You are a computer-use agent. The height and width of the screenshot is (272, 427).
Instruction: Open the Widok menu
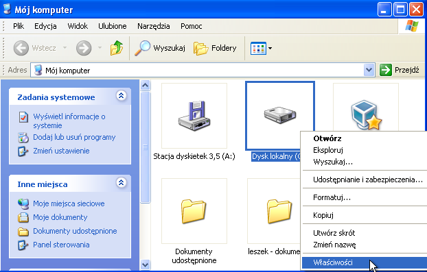(78, 26)
